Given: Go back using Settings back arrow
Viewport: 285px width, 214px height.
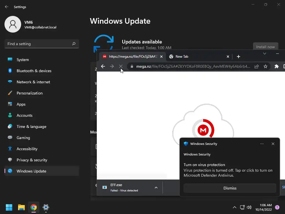Looking at the screenshot, I should pyautogui.click(x=7, y=7).
